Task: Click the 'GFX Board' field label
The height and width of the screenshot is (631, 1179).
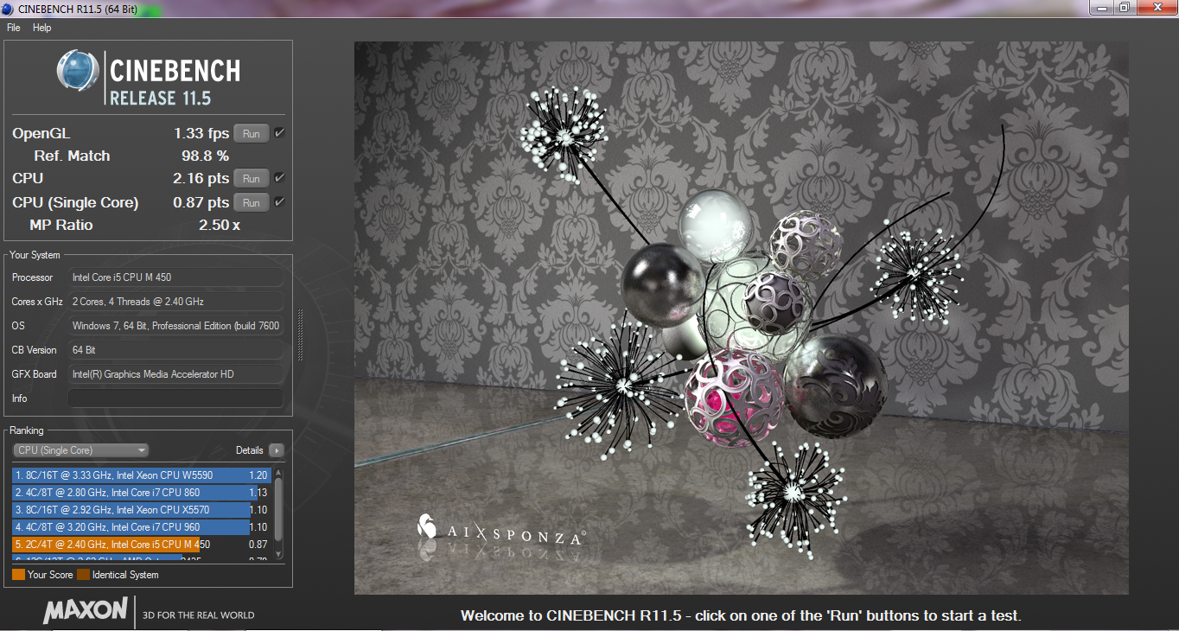Action: (35, 374)
